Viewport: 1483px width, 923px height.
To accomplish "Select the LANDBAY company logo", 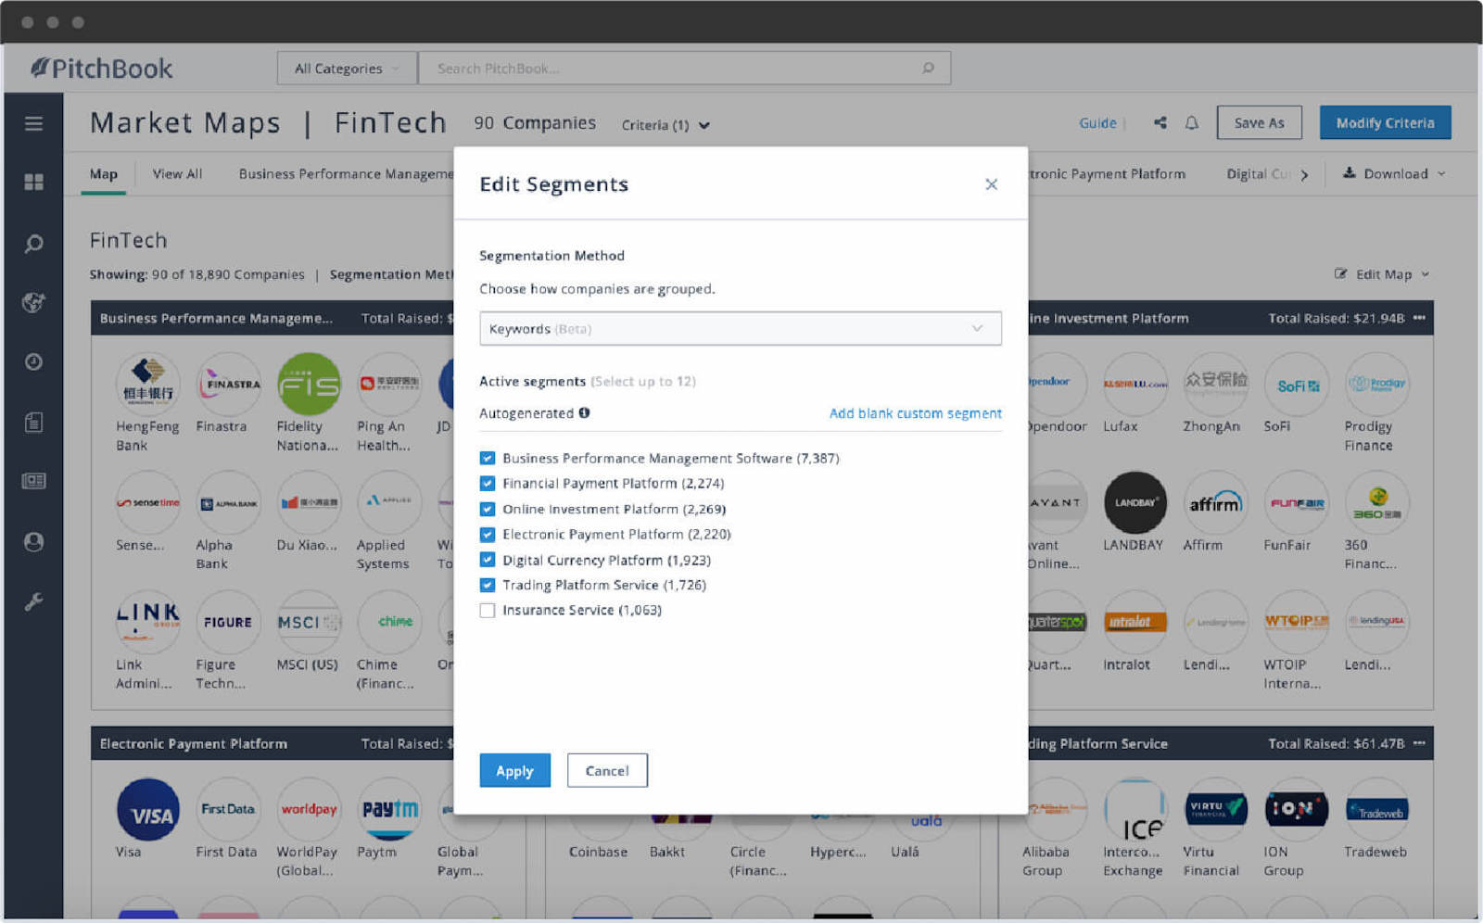I will point(1134,503).
